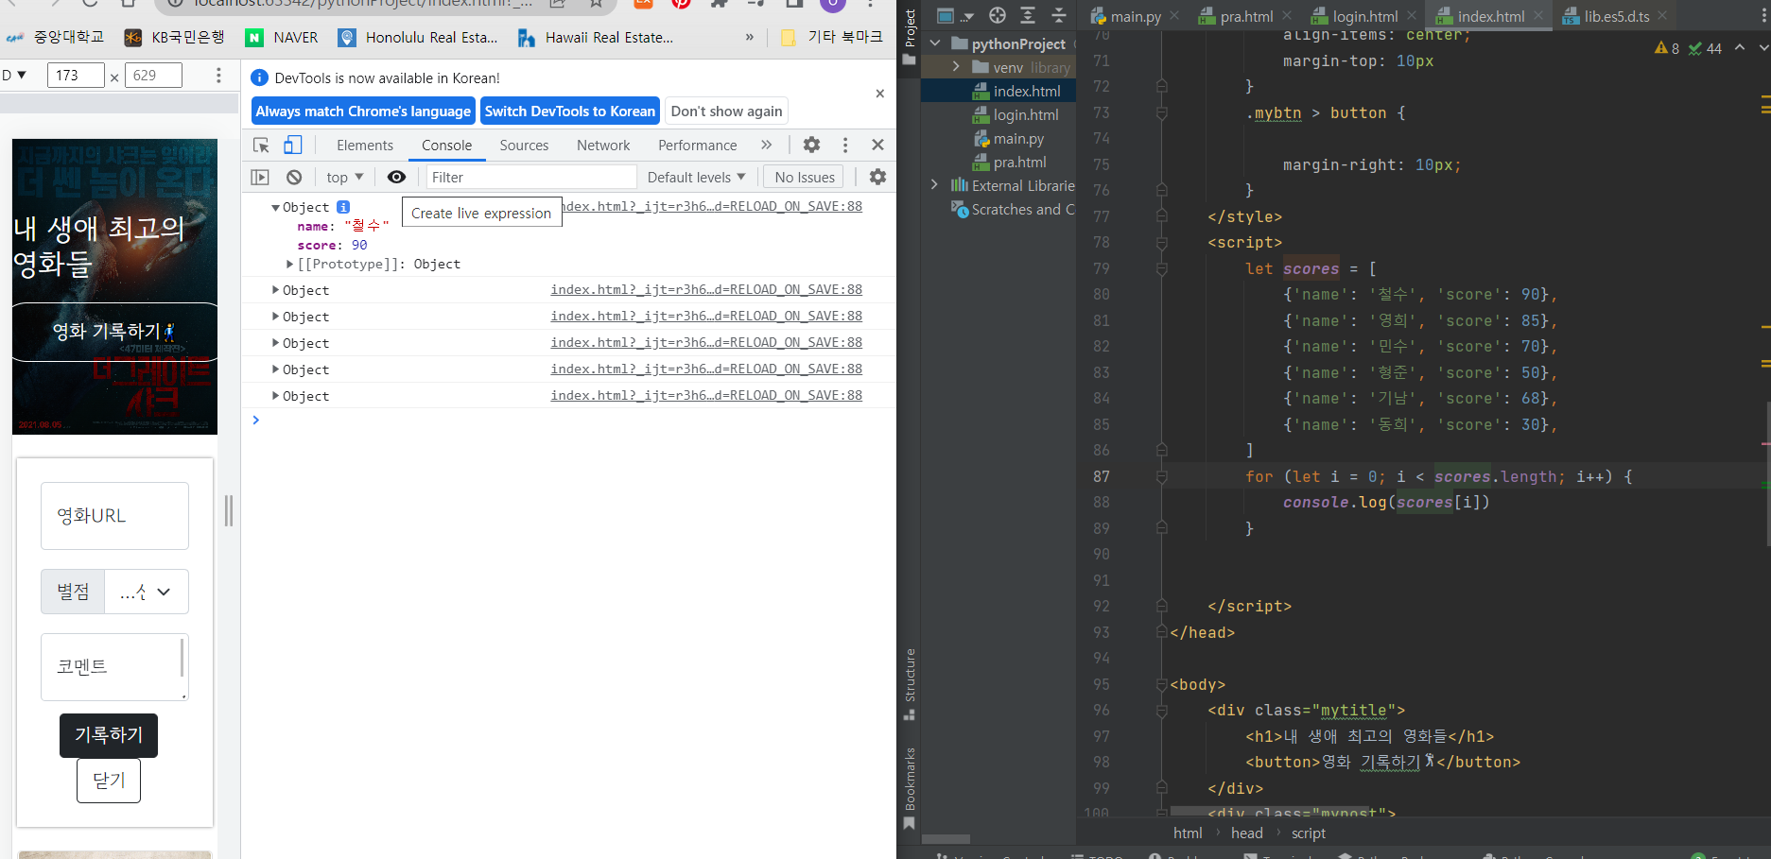
Task: Open the top JavaScript context dropdown
Action: [x=345, y=177]
